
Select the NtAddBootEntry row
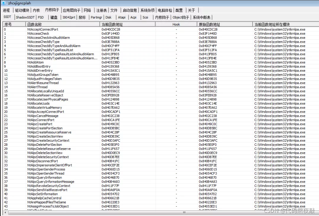point(161,66)
